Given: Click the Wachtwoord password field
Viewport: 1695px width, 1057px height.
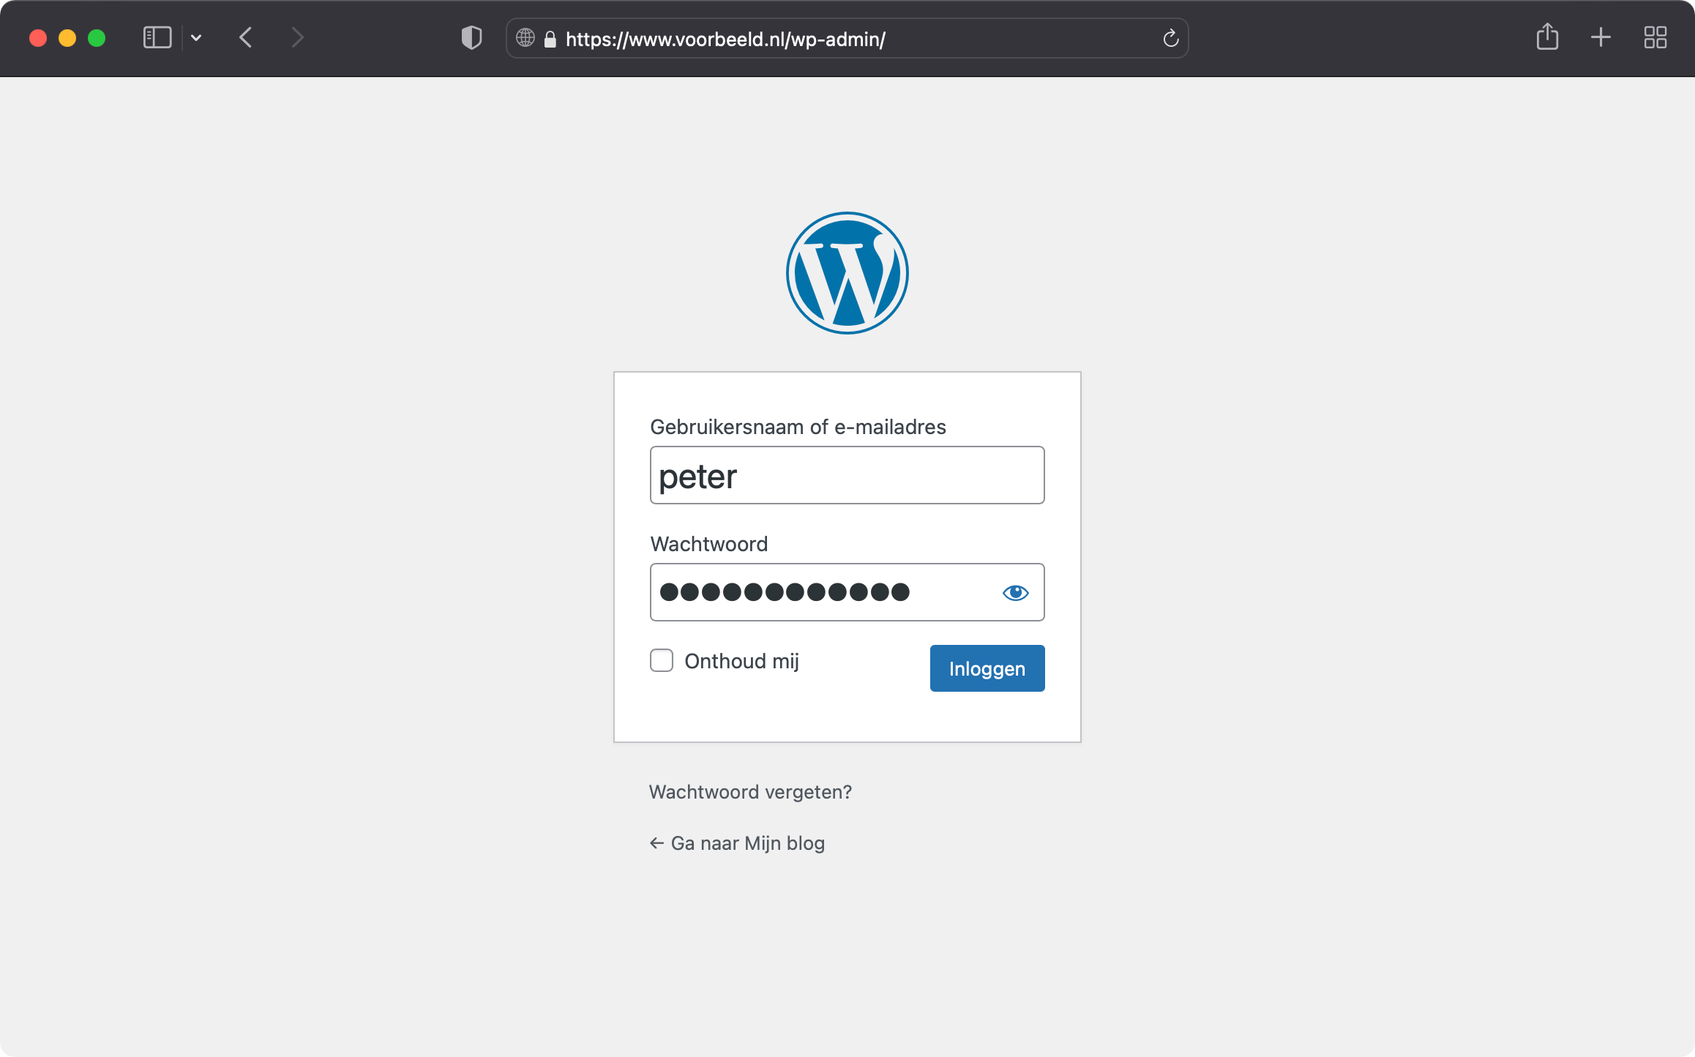Looking at the screenshot, I should coord(847,592).
